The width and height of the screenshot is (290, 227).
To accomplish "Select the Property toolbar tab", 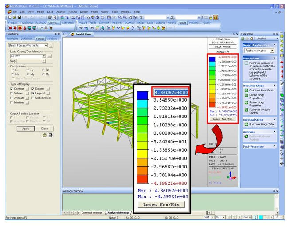I will click(x=117, y=23).
